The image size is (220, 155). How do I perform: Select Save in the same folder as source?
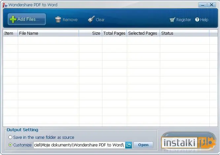click(x=10, y=137)
